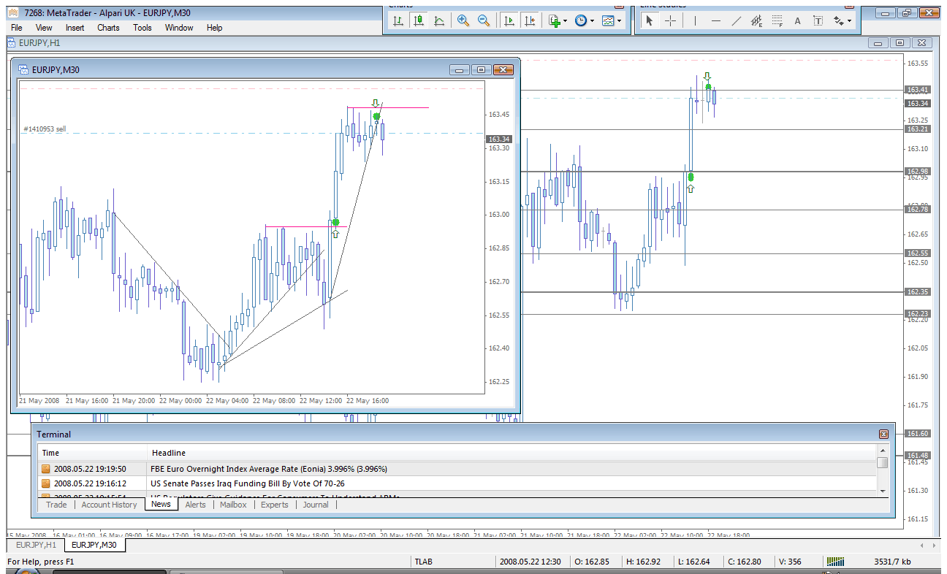Minimize the EURJPY,M30 chart window
Image resolution: width=947 pixels, height=574 pixels.
pos(460,70)
